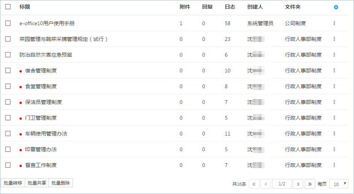The image size is (354, 194).
Task: Go to the last page of results
Action: click(310, 184)
